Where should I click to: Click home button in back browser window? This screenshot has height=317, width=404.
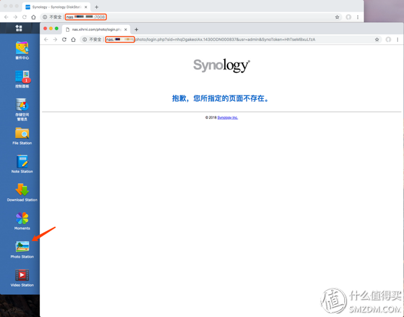[34, 17]
